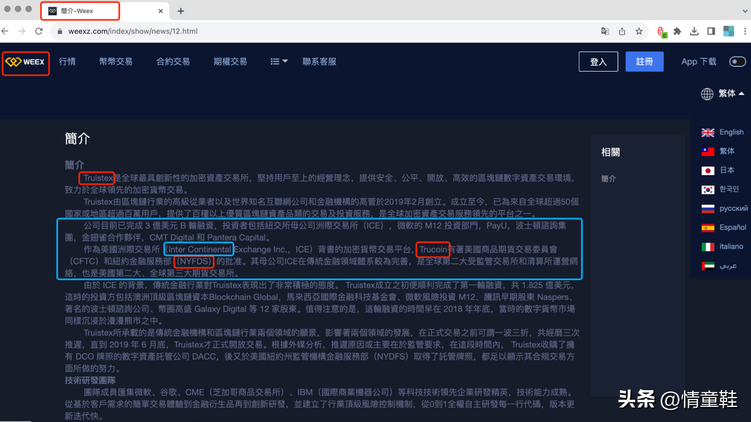
Task: Click the App 下載 download link
Action: click(x=699, y=61)
